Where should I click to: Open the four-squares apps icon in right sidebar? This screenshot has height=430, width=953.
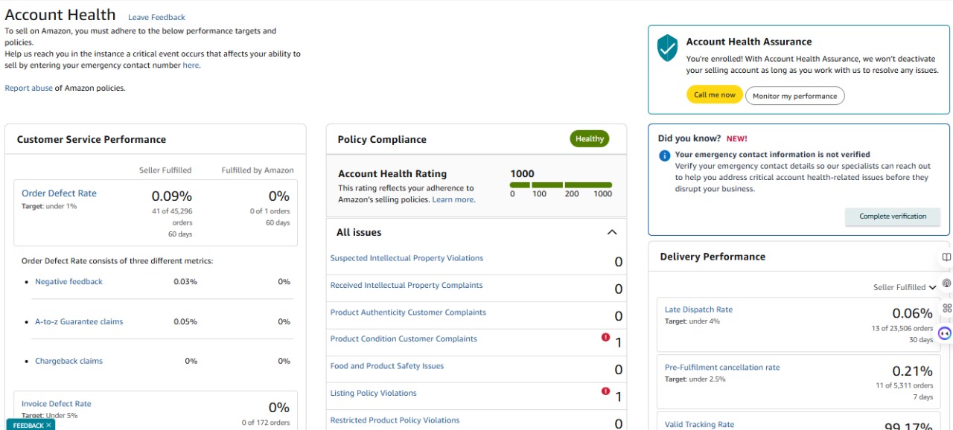coord(946,308)
